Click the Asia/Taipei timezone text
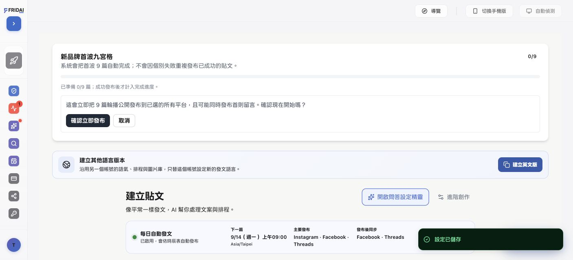The height and width of the screenshot is (260, 573). 241,244
